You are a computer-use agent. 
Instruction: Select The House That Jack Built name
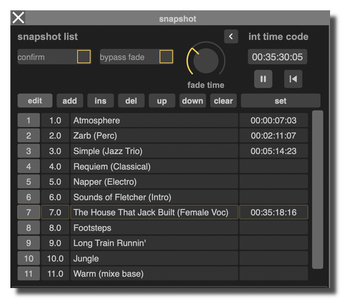[154, 212]
